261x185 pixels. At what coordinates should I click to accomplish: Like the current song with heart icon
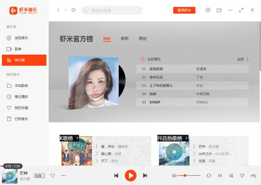click(x=53, y=175)
